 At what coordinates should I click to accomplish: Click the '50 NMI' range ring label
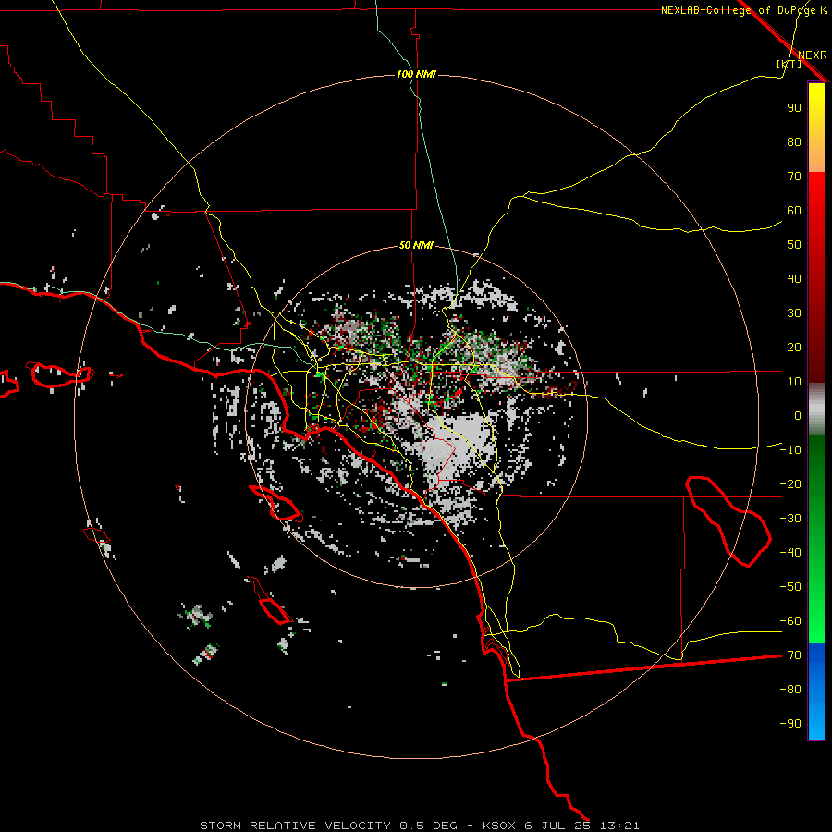click(416, 245)
